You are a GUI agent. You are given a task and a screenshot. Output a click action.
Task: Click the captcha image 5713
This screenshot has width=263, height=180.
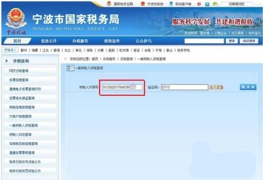[216, 87]
